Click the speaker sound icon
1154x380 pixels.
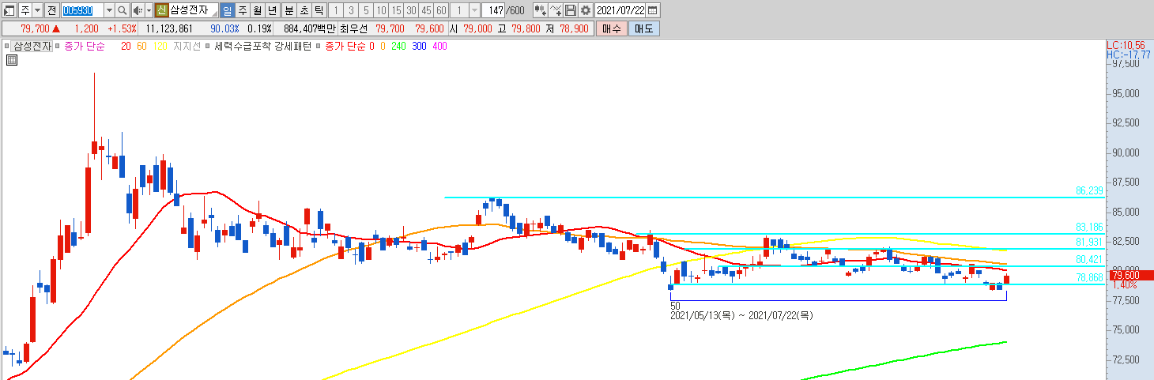tap(138, 10)
